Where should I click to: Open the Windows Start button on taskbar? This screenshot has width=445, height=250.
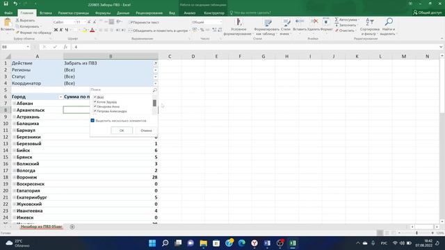pos(152,243)
